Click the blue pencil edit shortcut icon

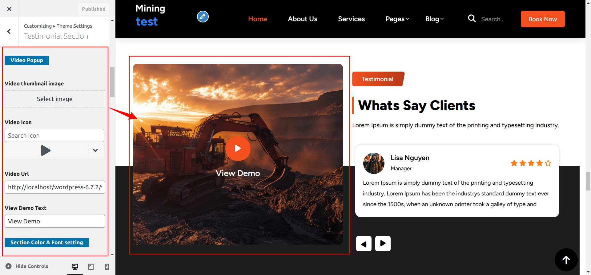pos(203,17)
